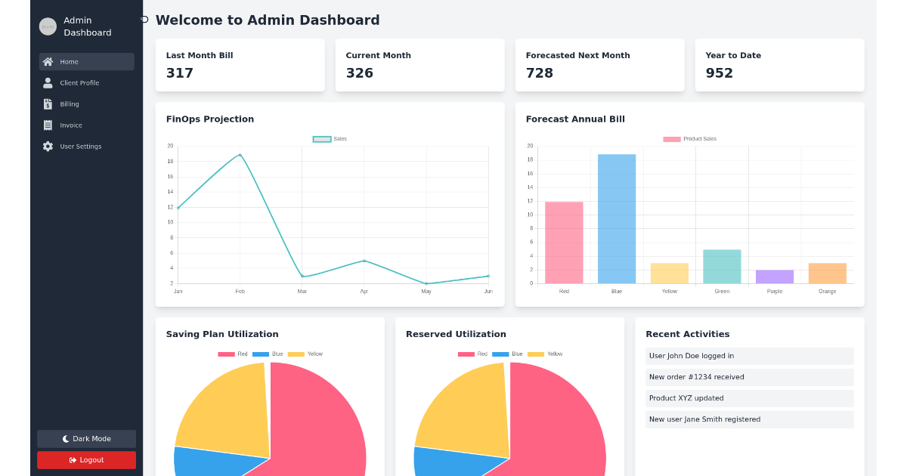Open Client Profile via its person icon
The width and height of the screenshot is (907, 476).
(48, 82)
